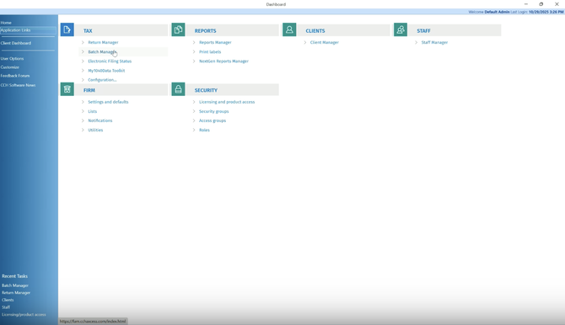
Task: Open Utilities under FIRM
Action: click(x=95, y=130)
